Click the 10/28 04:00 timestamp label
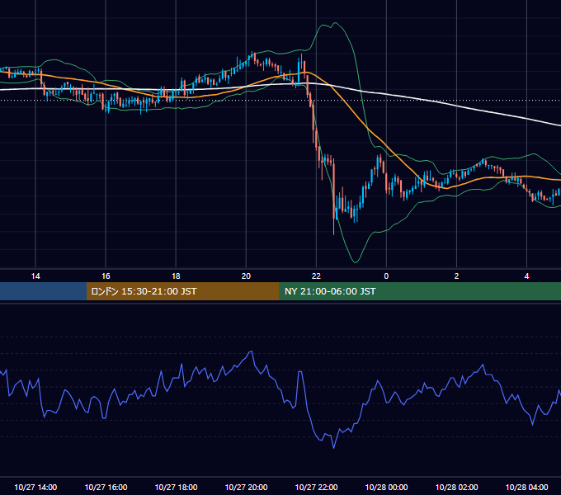Viewport: 561px width, 495px height. click(526, 487)
